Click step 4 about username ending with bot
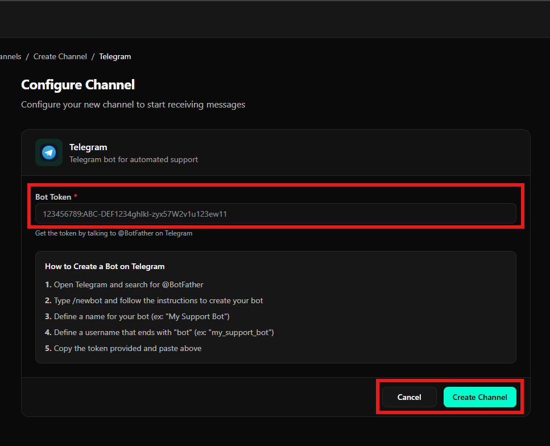This screenshot has height=446, width=550. 159,332
